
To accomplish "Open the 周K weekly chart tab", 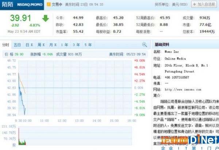I will [41, 45].
